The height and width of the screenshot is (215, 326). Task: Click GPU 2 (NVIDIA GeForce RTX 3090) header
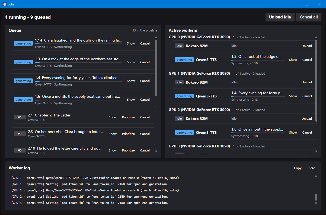coord(199,110)
